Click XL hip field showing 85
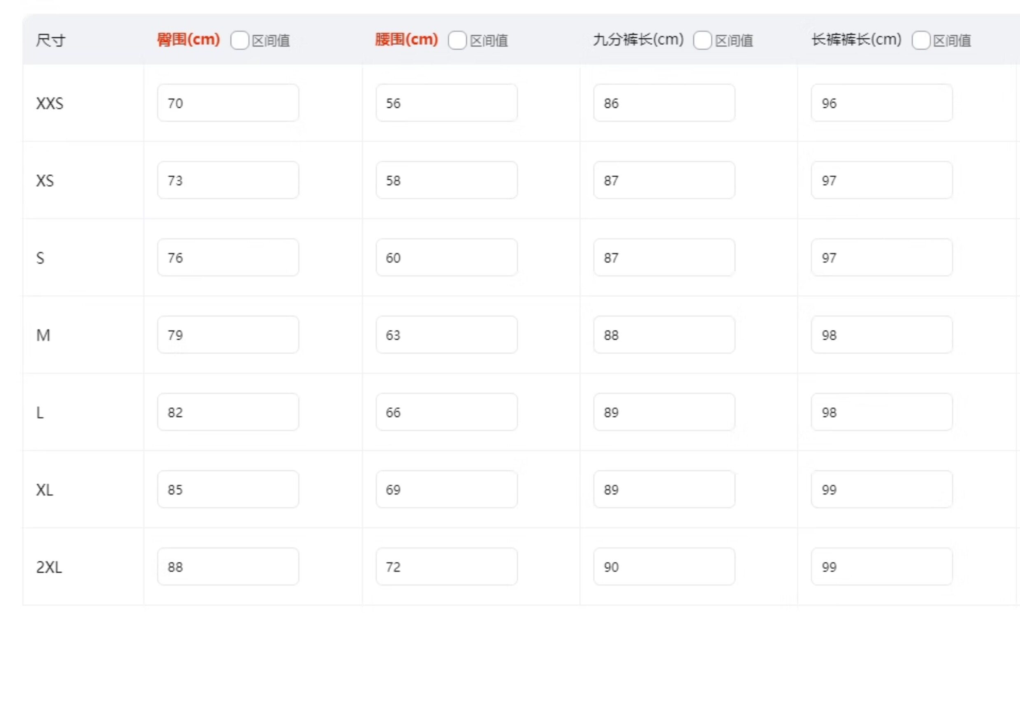This screenshot has height=707, width=1020. coord(228,490)
